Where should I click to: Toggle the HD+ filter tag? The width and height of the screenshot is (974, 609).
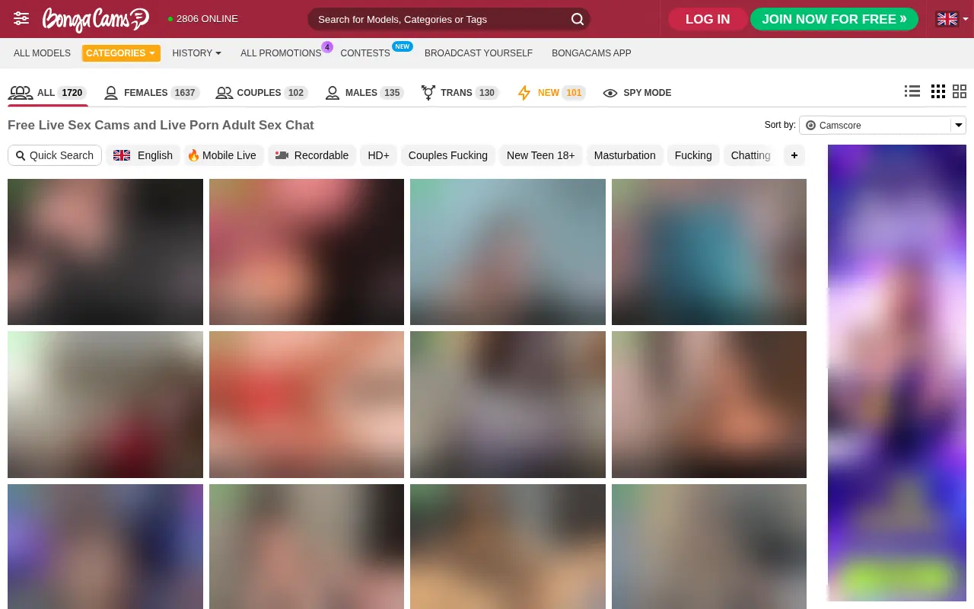click(x=378, y=155)
